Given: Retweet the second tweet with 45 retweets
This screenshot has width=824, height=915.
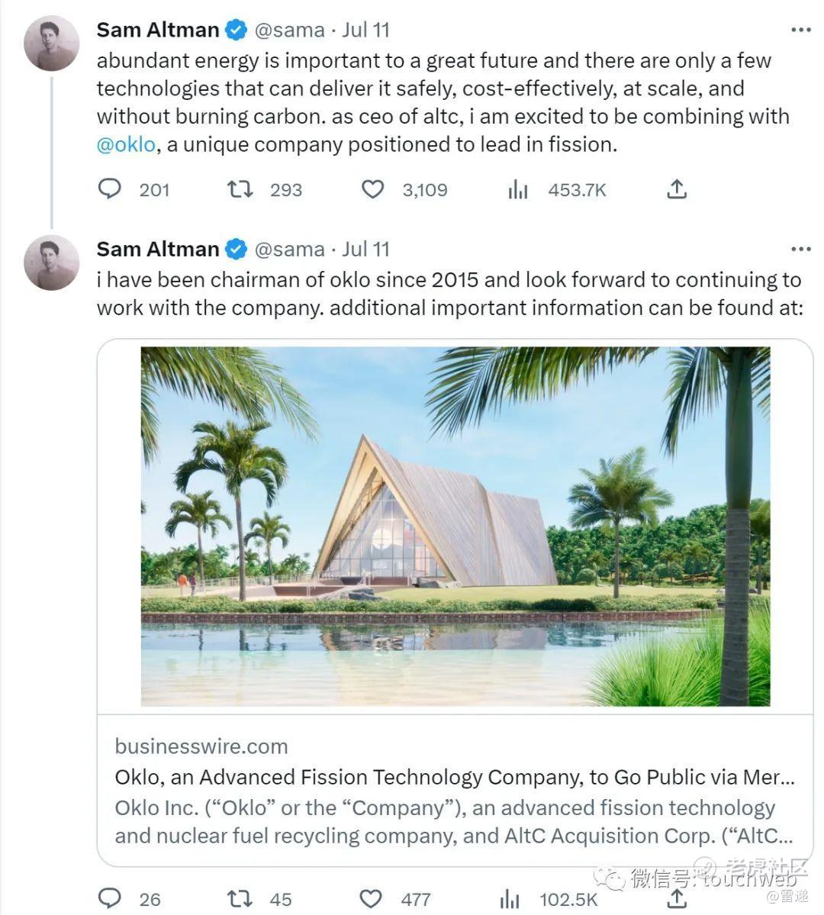Looking at the screenshot, I should [x=241, y=899].
